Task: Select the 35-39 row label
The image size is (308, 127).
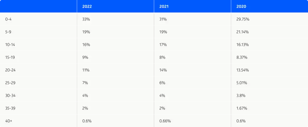Action: coord(11,108)
